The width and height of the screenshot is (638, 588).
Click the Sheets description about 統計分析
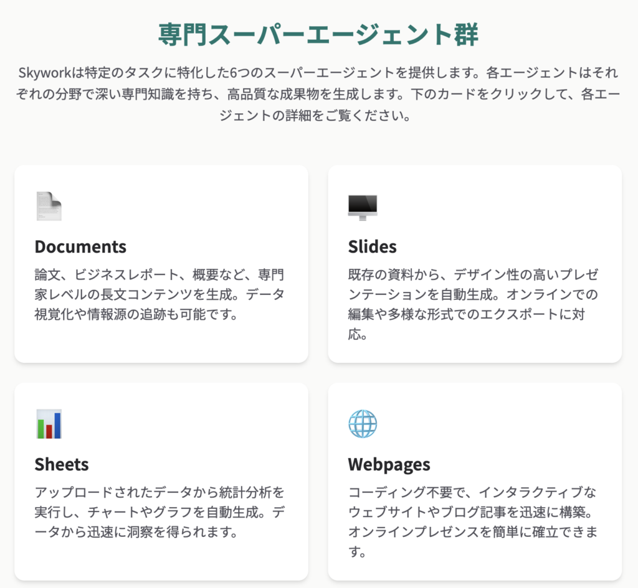pyautogui.click(x=159, y=512)
